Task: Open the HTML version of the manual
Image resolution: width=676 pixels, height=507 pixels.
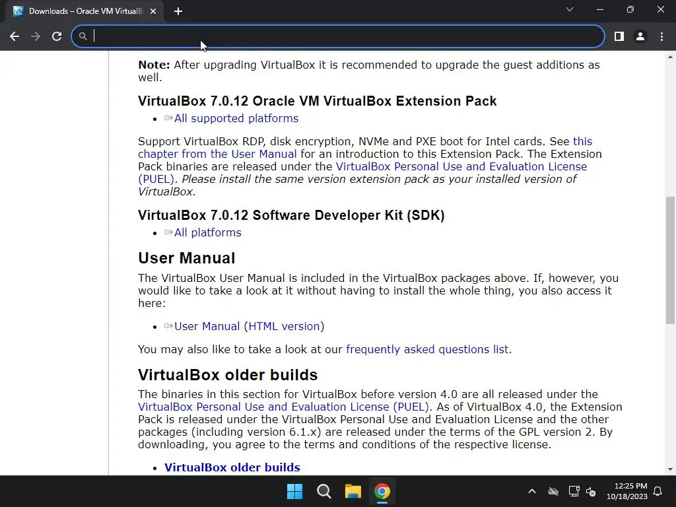Action: pyautogui.click(x=284, y=326)
